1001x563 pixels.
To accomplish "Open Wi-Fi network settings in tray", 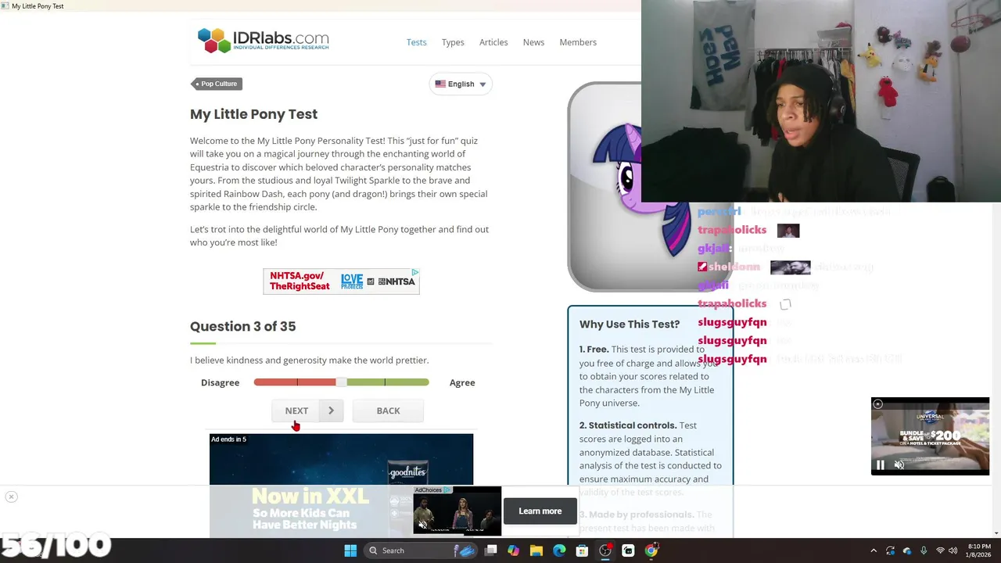I will pyautogui.click(x=940, y=550).
